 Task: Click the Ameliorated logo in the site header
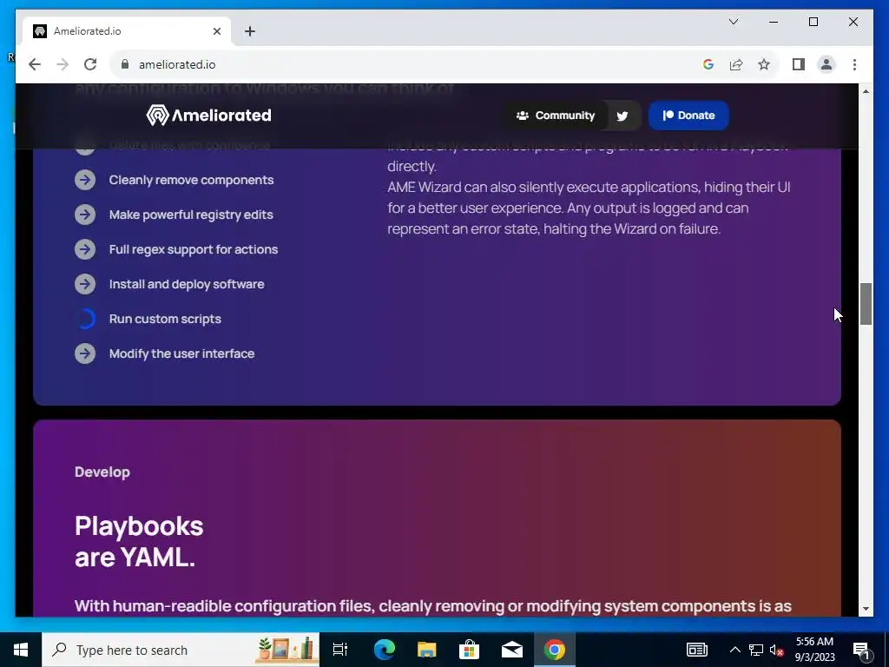208,116
